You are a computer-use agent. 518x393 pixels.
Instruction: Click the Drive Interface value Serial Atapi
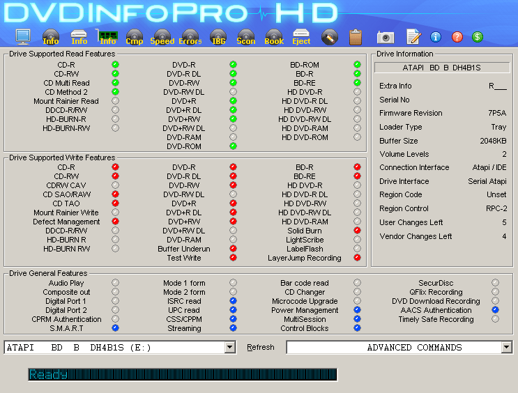(487, 181)
